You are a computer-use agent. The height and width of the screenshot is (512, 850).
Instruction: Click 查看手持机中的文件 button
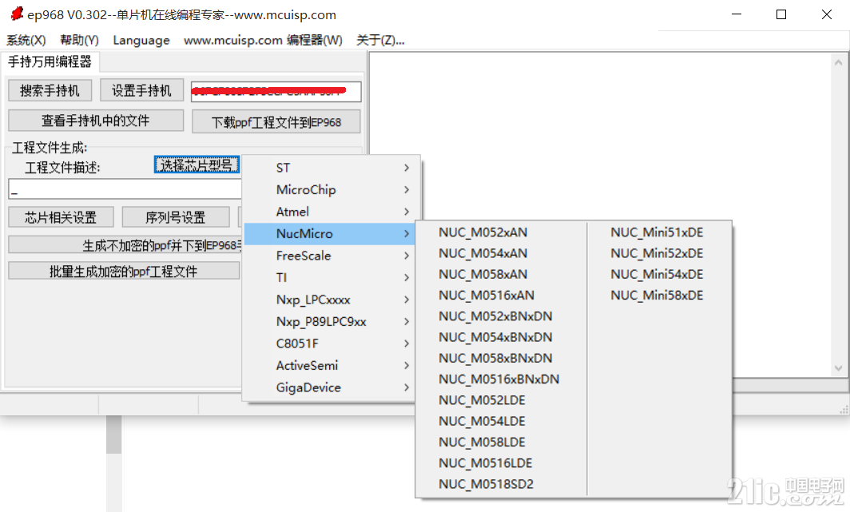95,121
